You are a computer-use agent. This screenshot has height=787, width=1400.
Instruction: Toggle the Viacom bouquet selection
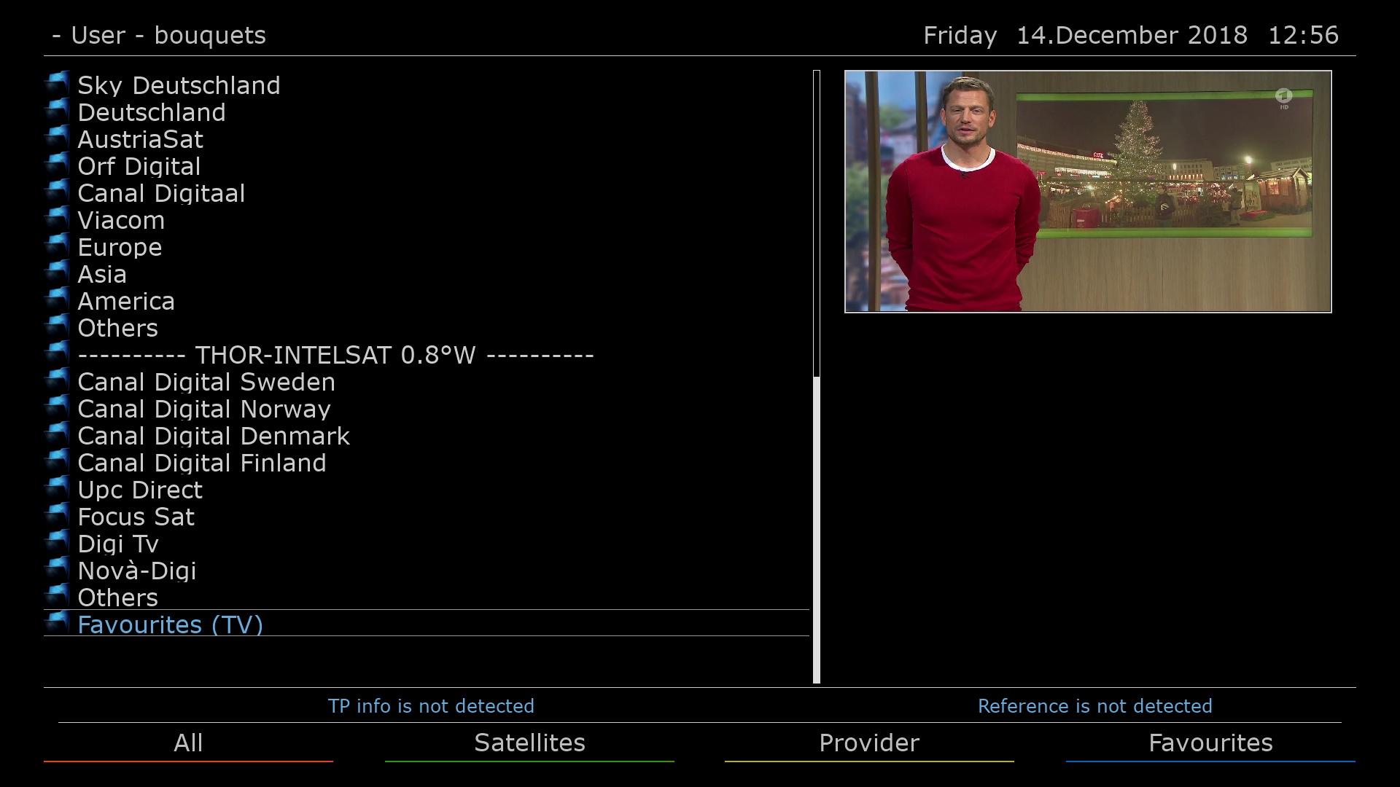tap(120, 220)
